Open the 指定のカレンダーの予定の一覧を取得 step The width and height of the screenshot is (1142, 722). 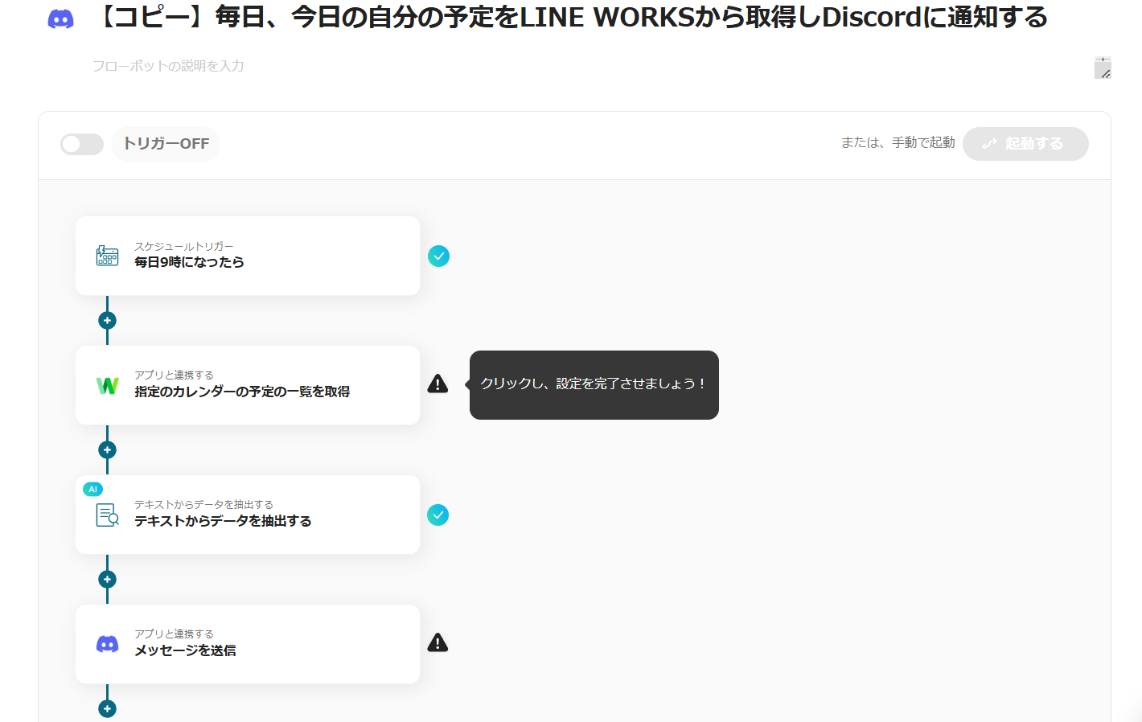click(x=248, y=385)
